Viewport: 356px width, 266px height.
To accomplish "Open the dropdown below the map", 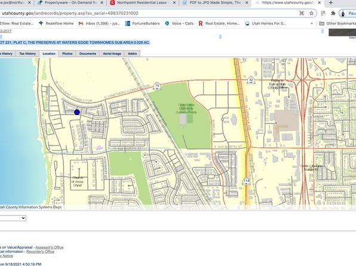I will tap(13, 218).
